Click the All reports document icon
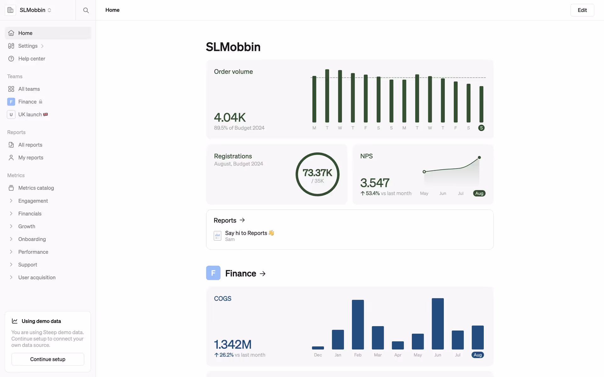This screenshot has height=377, width=604. click(11, 145)
